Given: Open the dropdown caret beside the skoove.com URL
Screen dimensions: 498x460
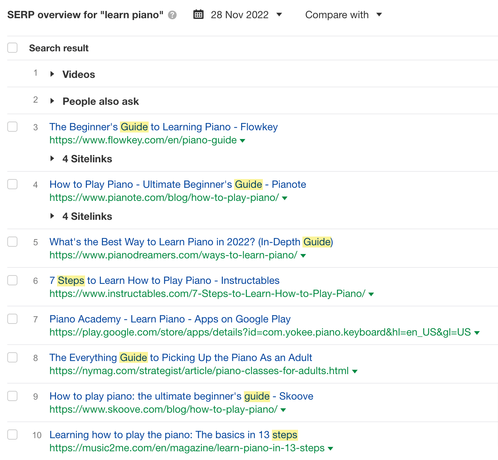Looking at the screenshot, I should (x=283, y=410).
